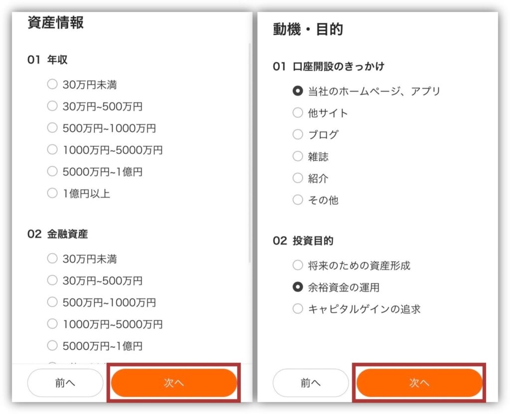Select 30万円未満 under 金融資産
Screen dimensions: 510x414
pyautogui.click(x=52, y=259)
